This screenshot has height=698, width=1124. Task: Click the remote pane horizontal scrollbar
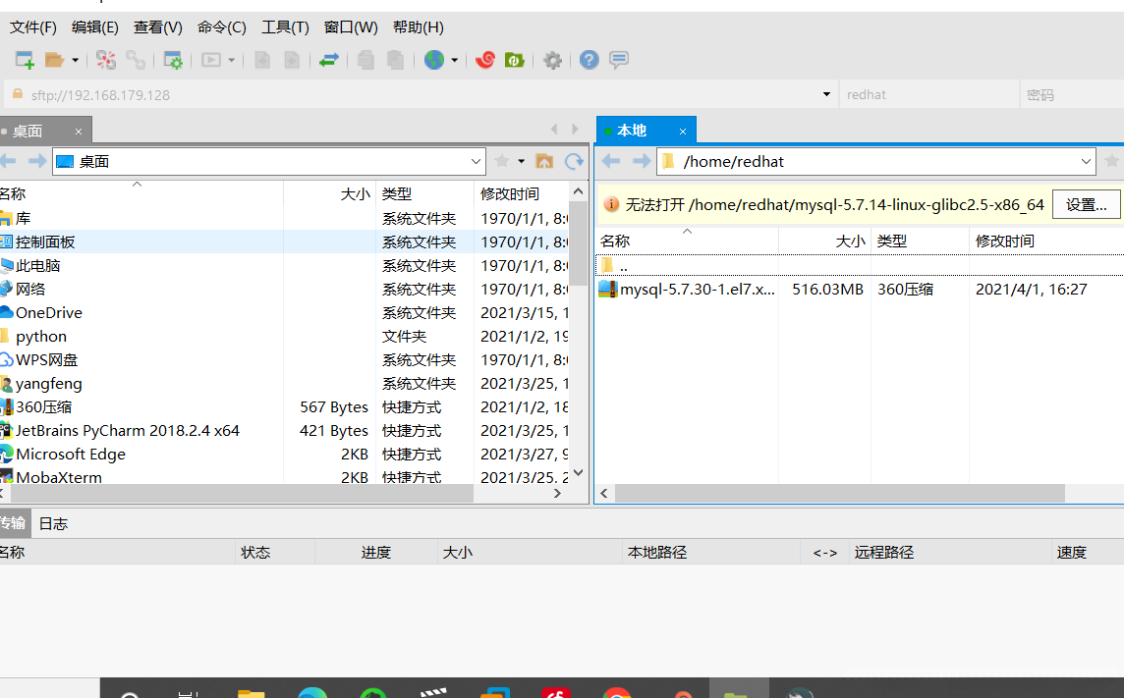coord(839,493)
